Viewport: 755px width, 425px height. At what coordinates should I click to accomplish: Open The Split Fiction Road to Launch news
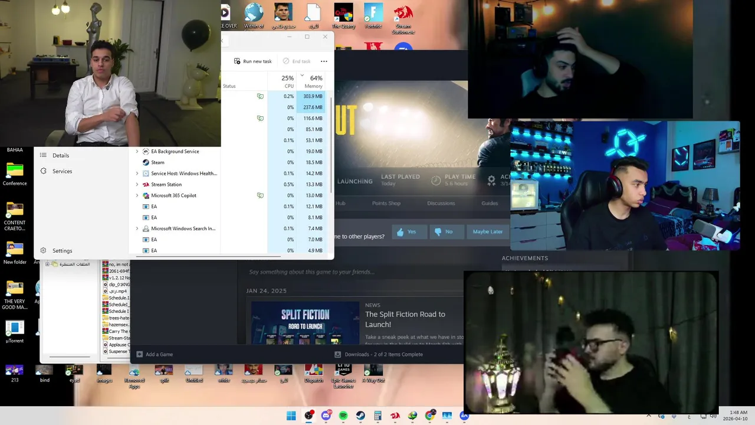click(405, 319)
